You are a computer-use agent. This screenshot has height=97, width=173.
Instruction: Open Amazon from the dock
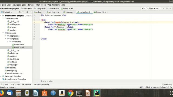click(62, 93)
